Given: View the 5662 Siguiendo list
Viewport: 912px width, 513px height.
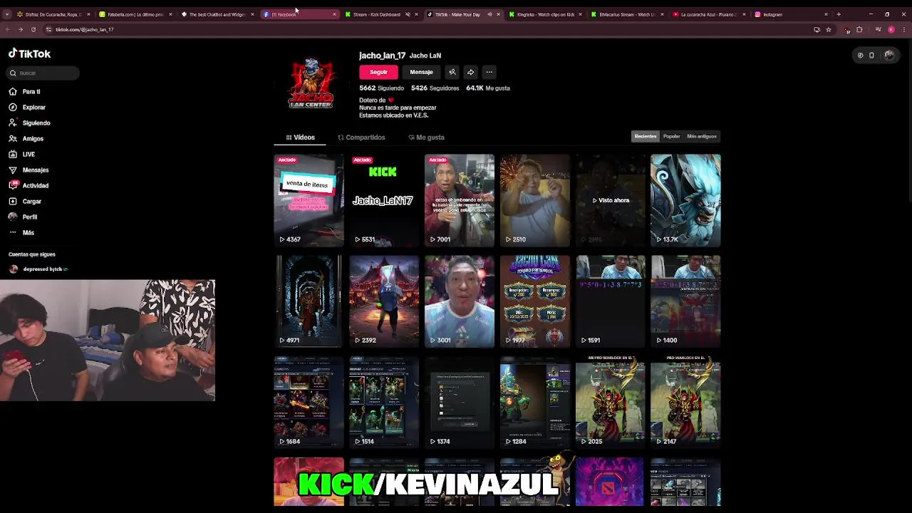Looking at the screenshot, I should (381, 88).
